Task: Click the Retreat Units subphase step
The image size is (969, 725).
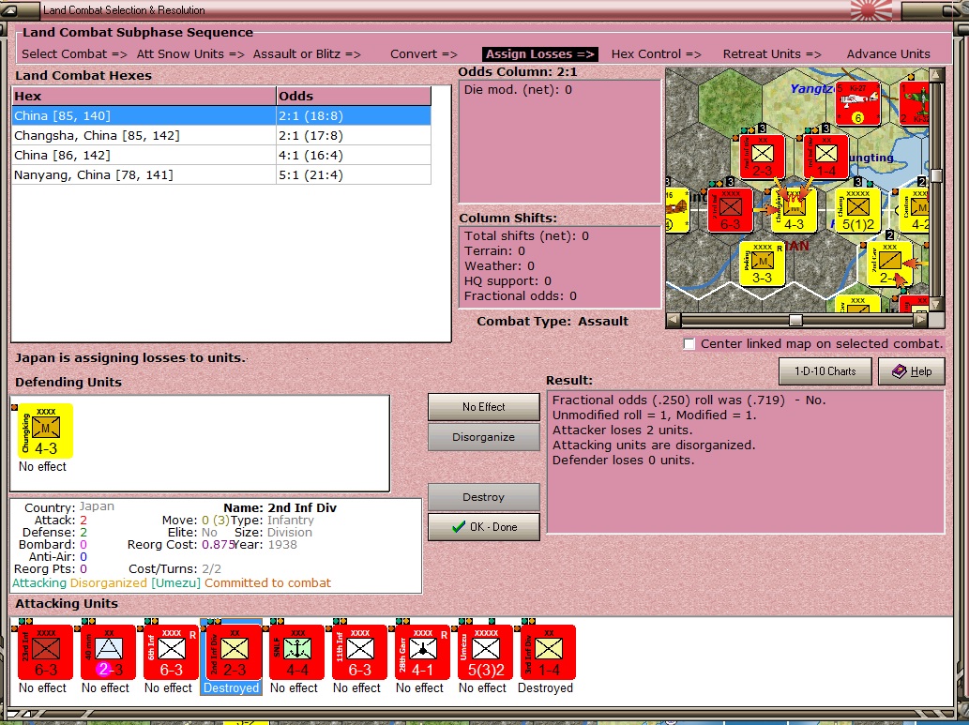Action: (772, 54)
